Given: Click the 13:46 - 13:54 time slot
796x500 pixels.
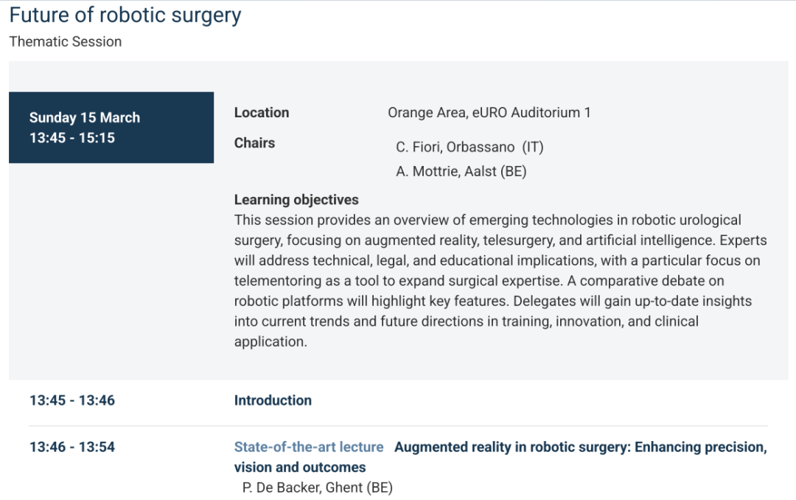Looking at the screenshot, I should [x=72, y=447].
